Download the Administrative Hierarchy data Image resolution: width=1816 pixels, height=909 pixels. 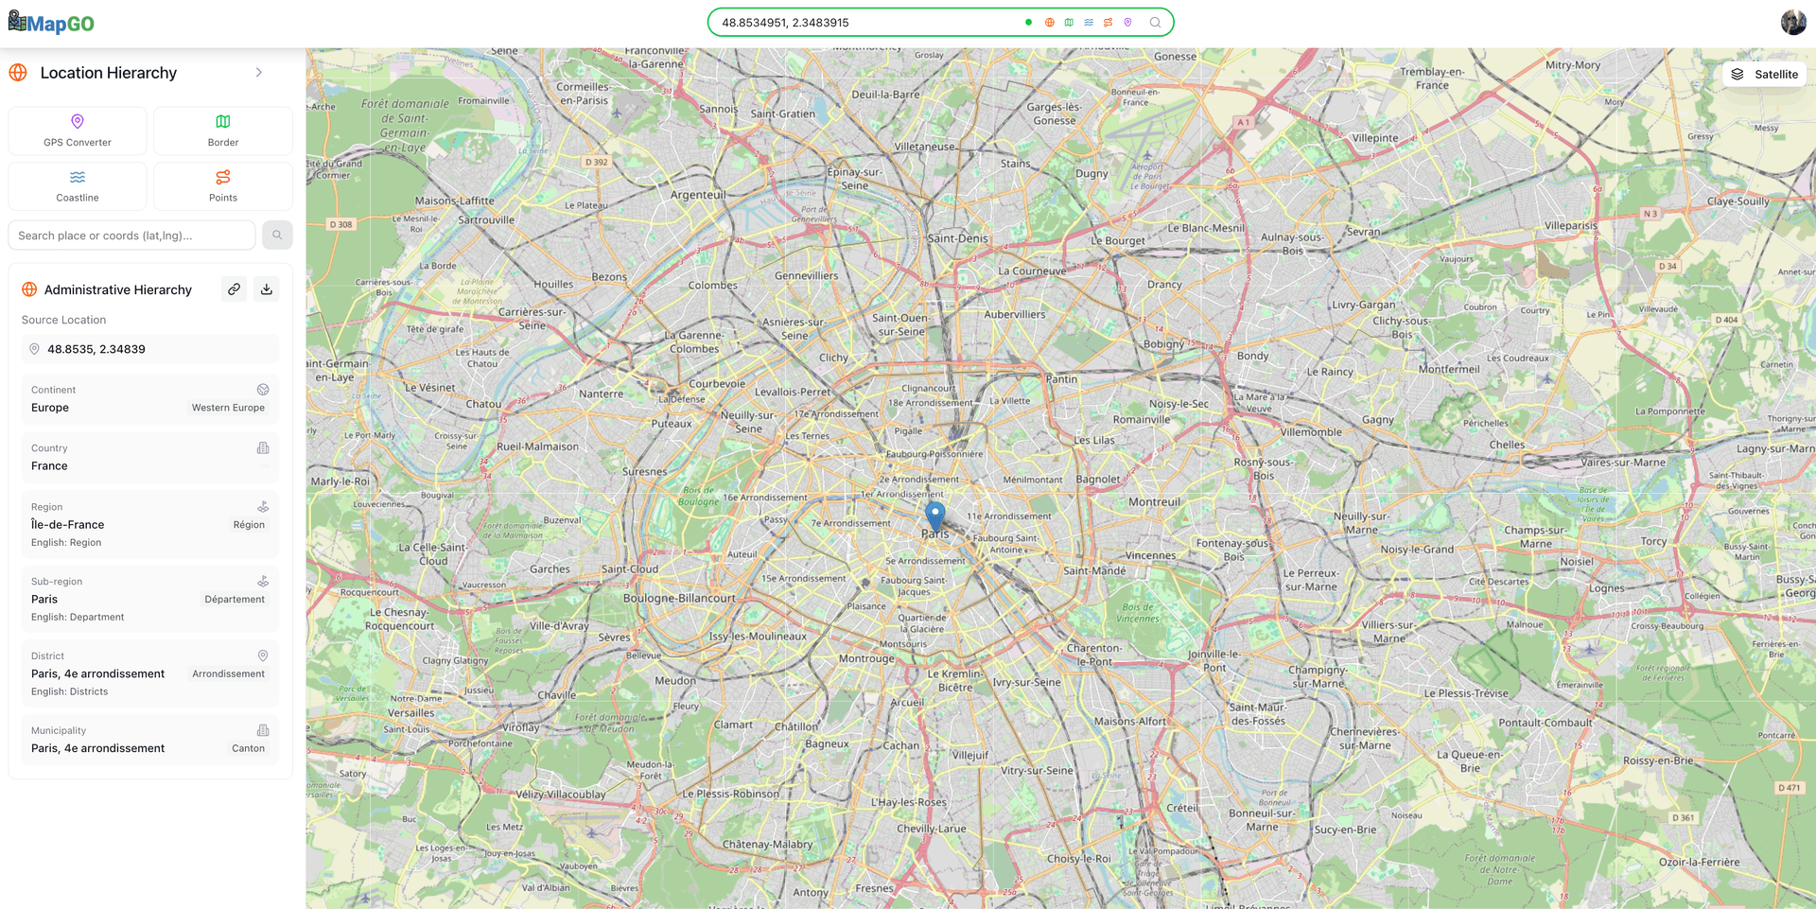click(267, 289)
